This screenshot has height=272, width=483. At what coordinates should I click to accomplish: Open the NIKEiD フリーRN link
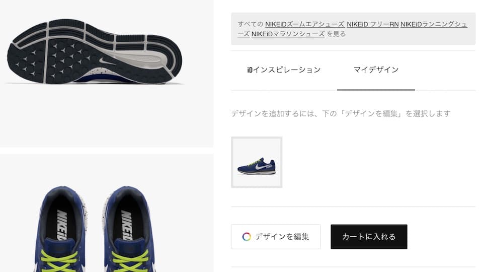[373, 24]
